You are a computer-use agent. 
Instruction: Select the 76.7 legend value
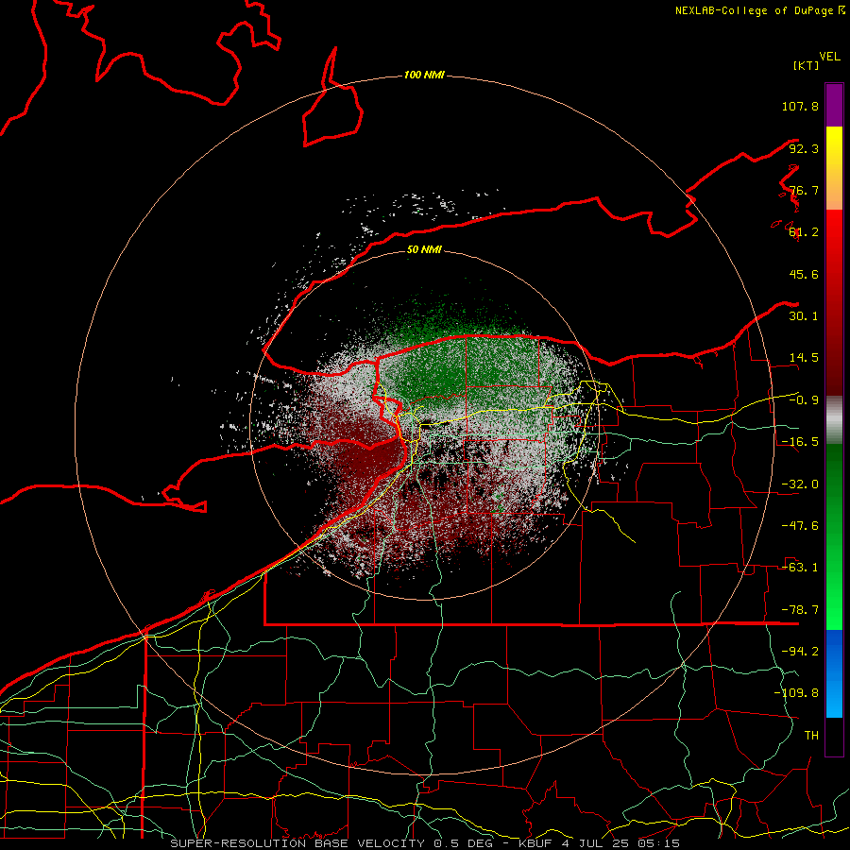[x=804, y=190]
